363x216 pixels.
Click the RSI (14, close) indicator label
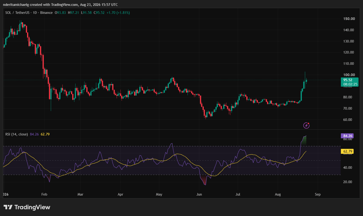pyautogui.click(x=16, y=134)
